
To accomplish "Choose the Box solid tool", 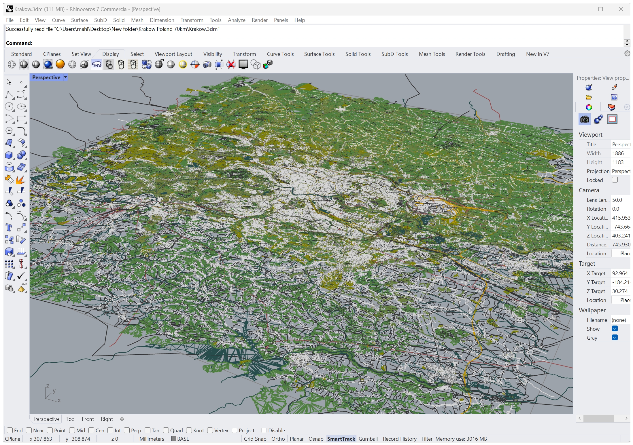I will (x=9, y=155).
